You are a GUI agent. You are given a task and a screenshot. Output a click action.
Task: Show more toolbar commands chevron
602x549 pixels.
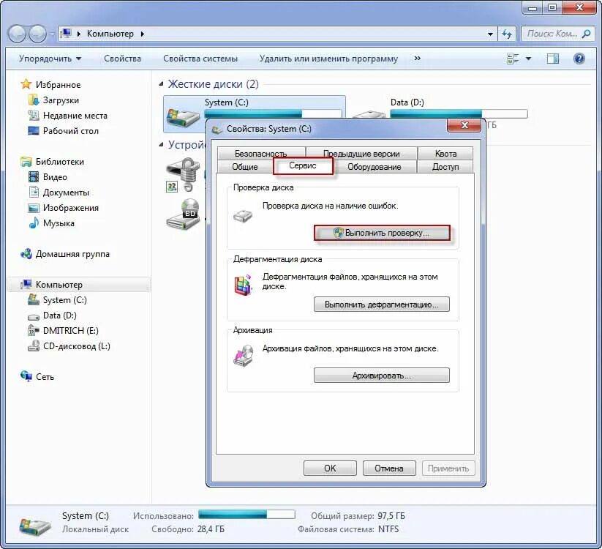[x=418, y=59]
